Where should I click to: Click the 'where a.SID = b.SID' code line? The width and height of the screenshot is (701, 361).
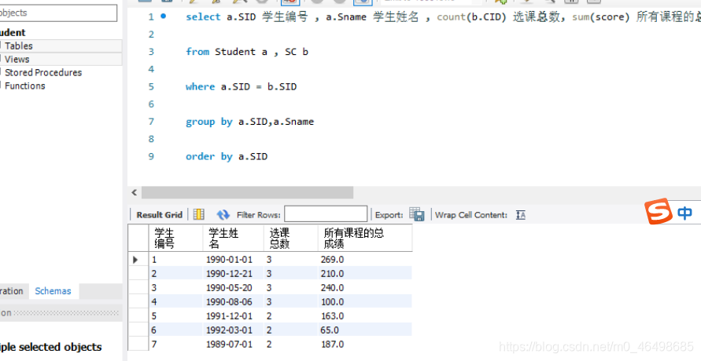[241, 86]
